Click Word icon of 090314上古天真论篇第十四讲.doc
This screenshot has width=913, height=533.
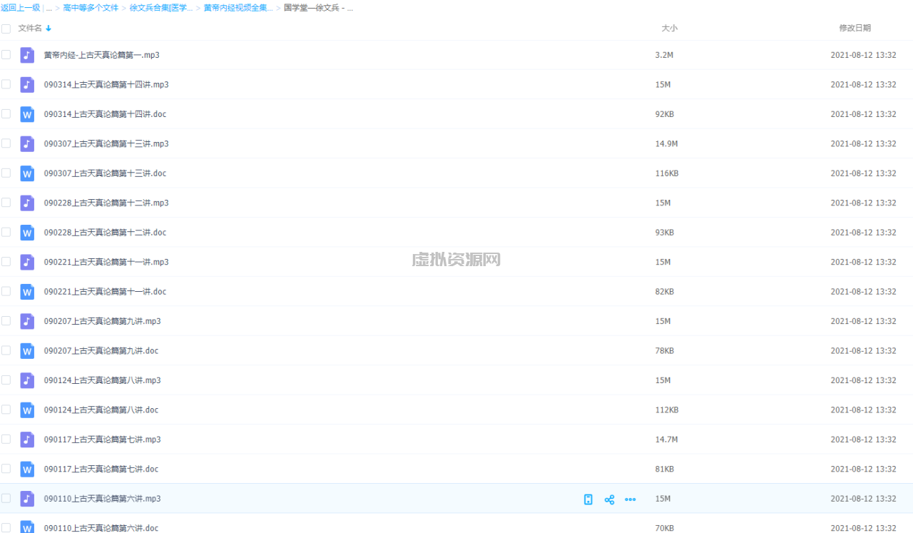pyautogui.click(x=27, y=114)
